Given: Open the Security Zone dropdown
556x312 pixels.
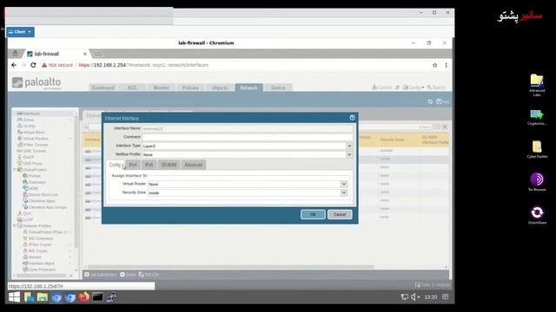Looking at the screenshot, I should pyautogui.click(x=344, y=192).
